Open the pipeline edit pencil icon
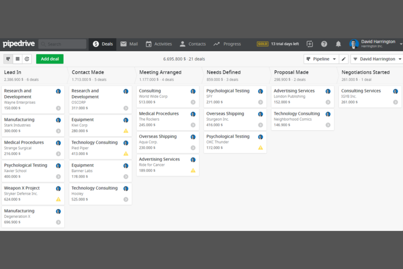Viewport: 403px width, 269px height. pyautogui.click(x=344, y=59)
